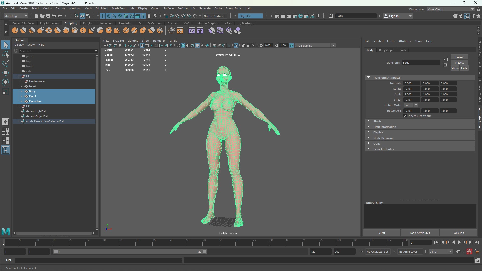Open the Deform menu

pos(183,8)
